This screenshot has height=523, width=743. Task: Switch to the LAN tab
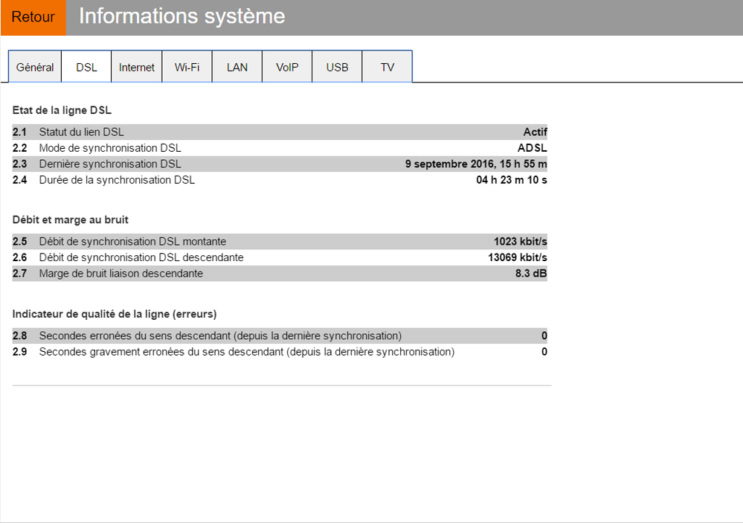point(237,67)
